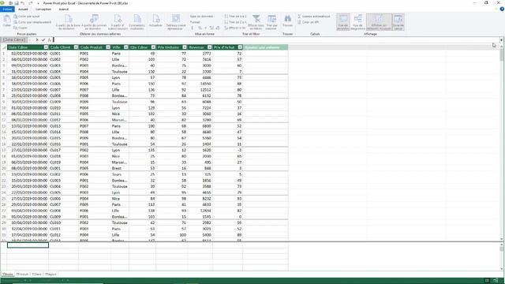This screenshot has height=284, width=505.
Task: Click the vertical scrollbar of data grid
Action: (x=502, y=143)
